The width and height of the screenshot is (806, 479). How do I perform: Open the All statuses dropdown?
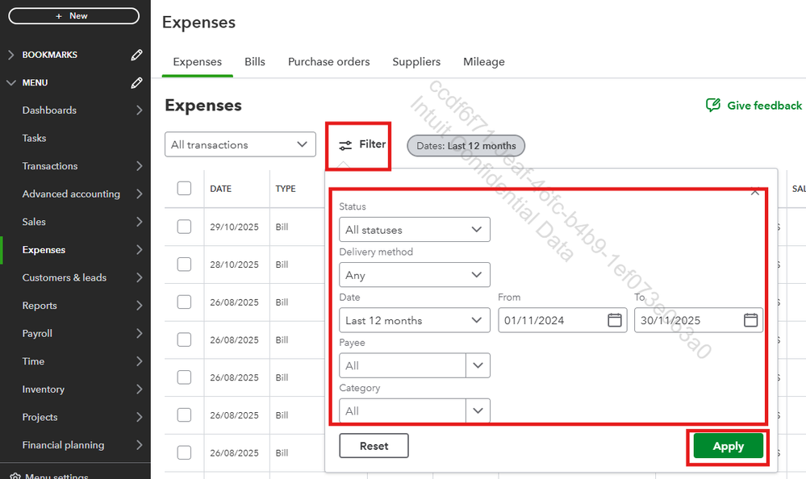414,230
